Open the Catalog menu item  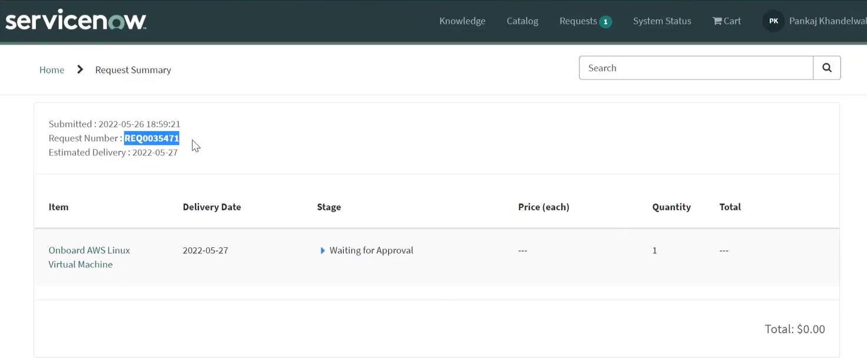tap(522, 21)
